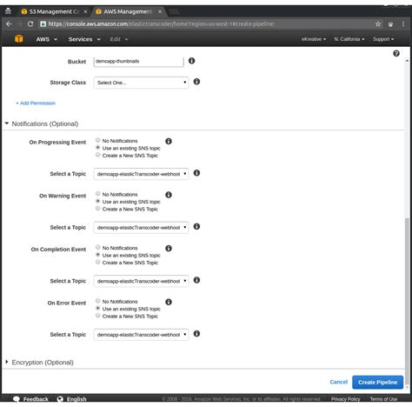Show info icon for On Progressing Event
The image size is (412, 407).
[169, 141]
